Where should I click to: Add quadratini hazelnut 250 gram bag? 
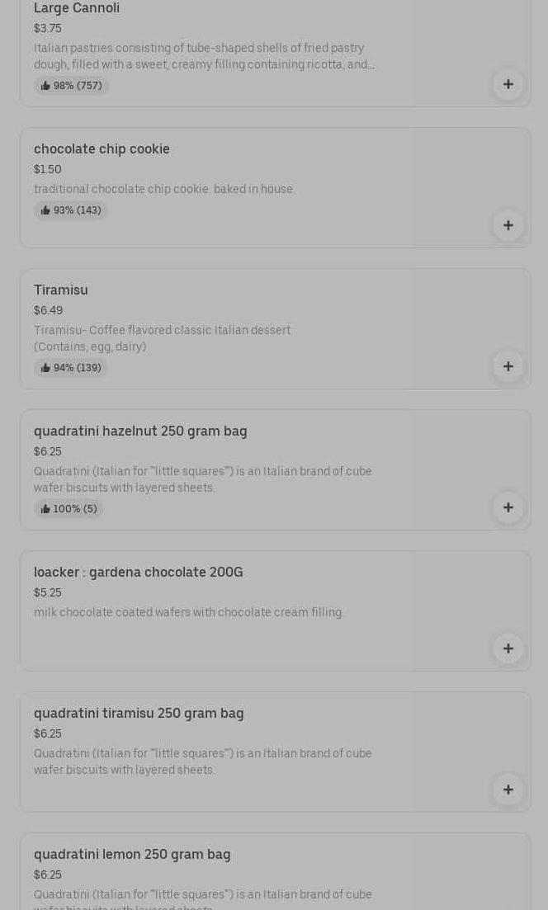click(x=508, y=507)
